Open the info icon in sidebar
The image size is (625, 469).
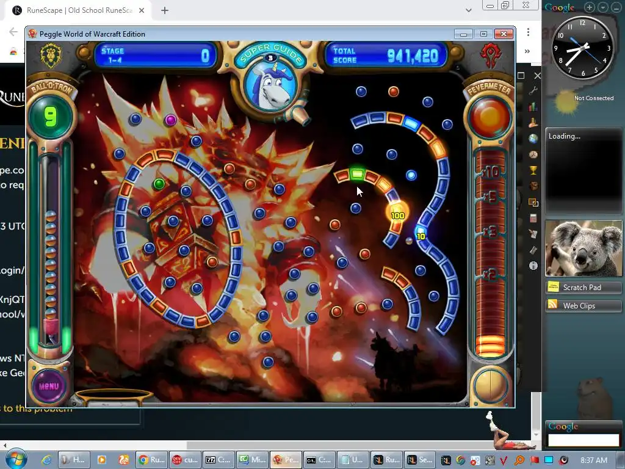(533, 266)
